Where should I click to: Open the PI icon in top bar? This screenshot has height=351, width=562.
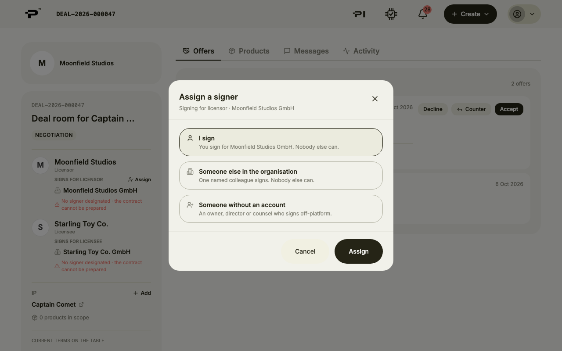pos(359,14)
